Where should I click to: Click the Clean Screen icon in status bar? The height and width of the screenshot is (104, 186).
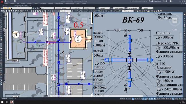pyautogui.click(x=182, y=99)
